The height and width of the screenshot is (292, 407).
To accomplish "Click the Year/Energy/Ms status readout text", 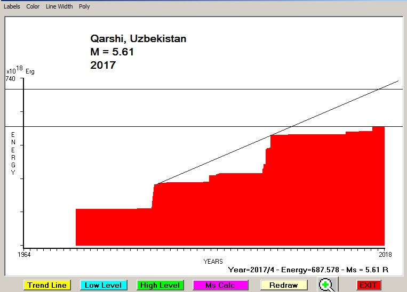I will pos(308,270).
